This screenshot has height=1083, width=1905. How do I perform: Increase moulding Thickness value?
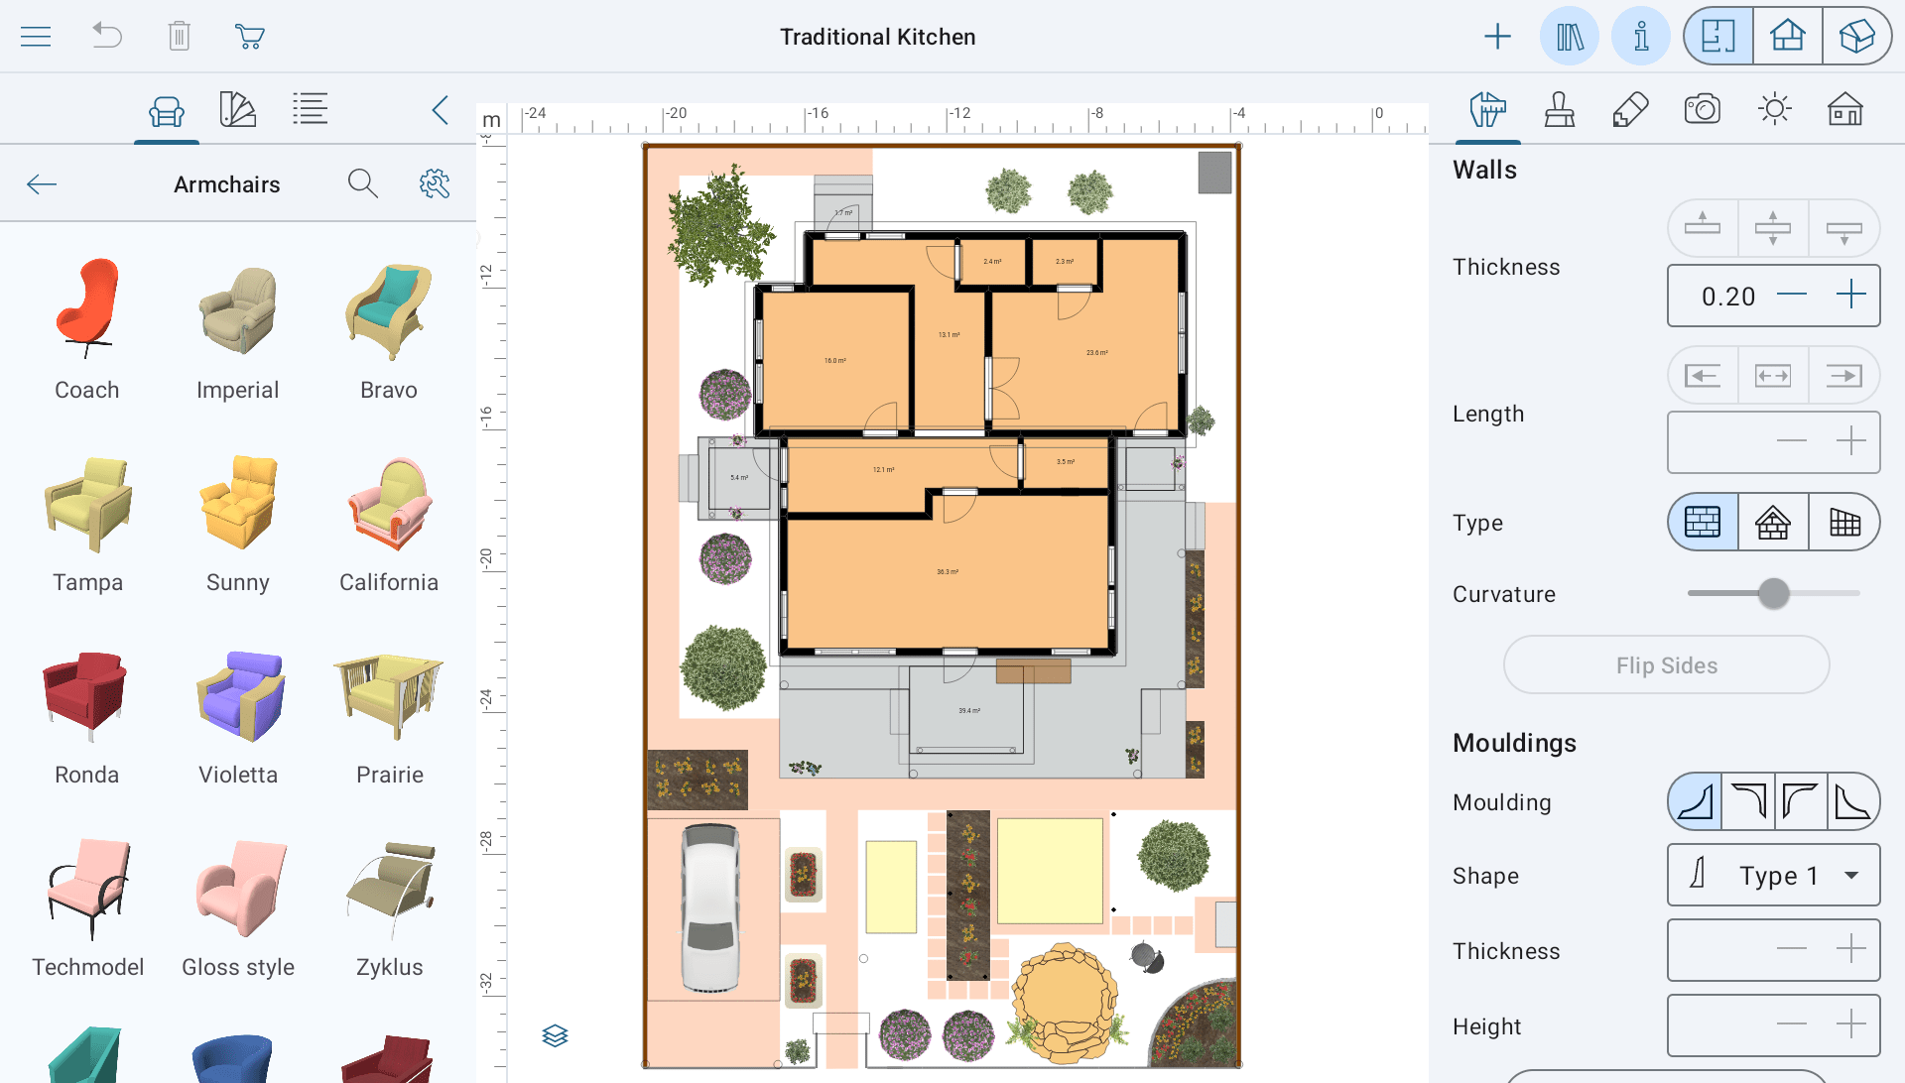coord(1851,949)
